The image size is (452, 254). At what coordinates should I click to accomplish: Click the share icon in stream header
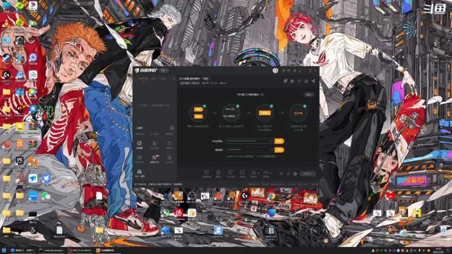314,81
